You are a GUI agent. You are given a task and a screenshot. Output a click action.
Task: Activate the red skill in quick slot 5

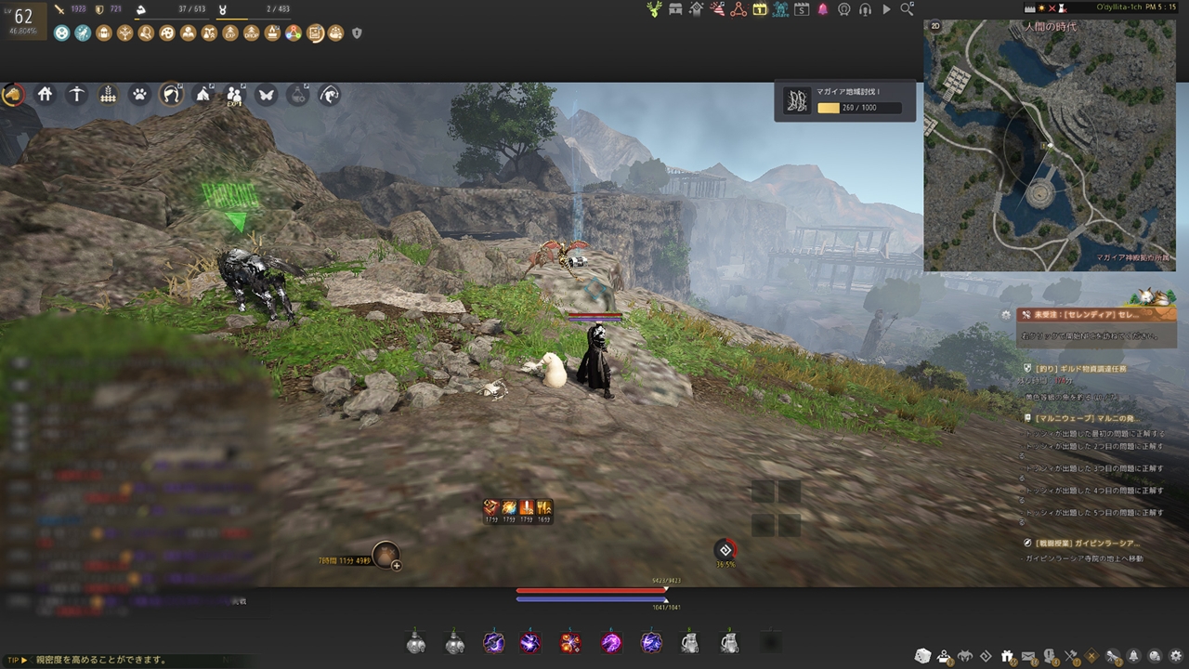click(x=570, y=642)
